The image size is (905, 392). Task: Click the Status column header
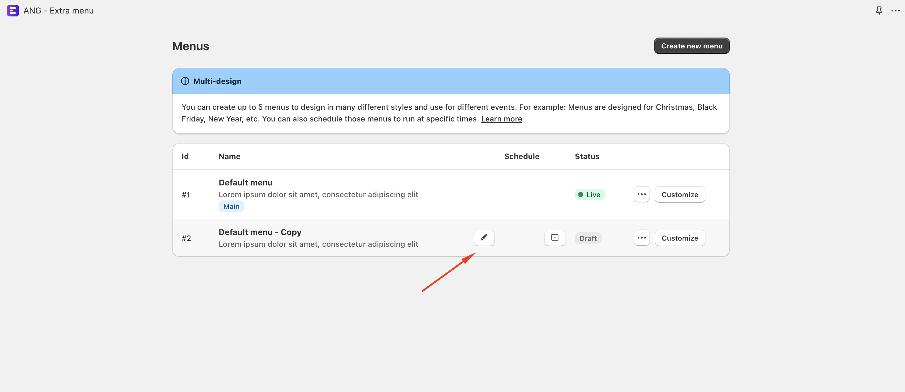coord(587,156)
